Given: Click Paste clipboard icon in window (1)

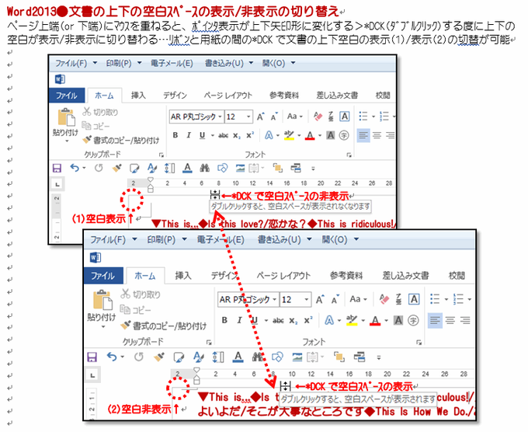Looking at the screenshot, I should (x=66, y=117).
